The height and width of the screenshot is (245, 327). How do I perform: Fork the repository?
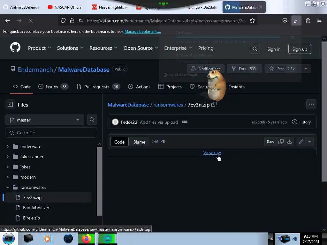point(244,69)
